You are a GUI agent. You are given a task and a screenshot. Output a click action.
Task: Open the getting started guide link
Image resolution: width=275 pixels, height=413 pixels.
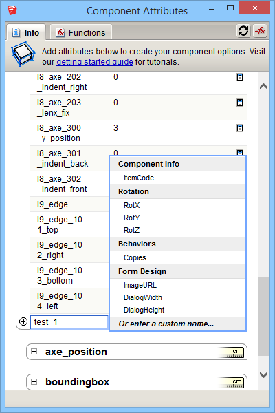[95, 62]
